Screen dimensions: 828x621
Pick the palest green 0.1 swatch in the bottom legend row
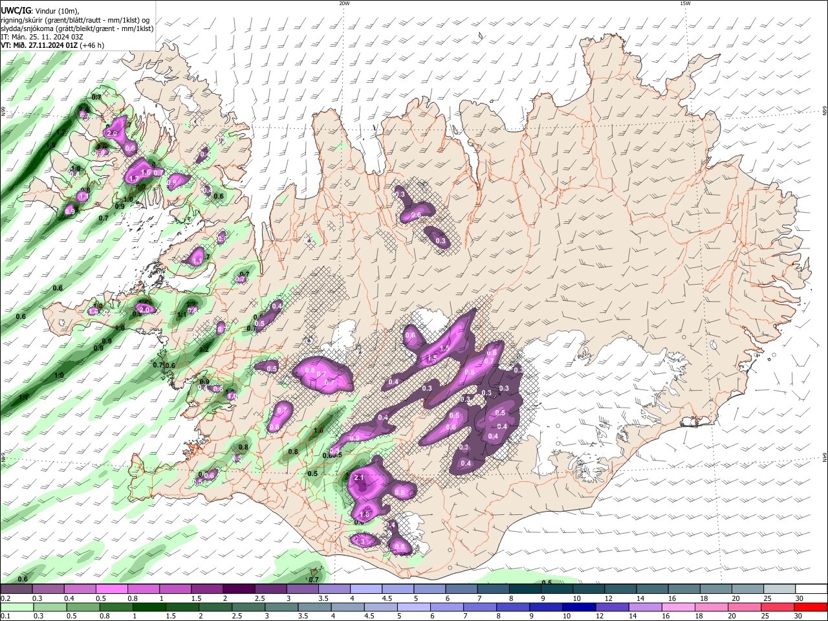point(17,607)
